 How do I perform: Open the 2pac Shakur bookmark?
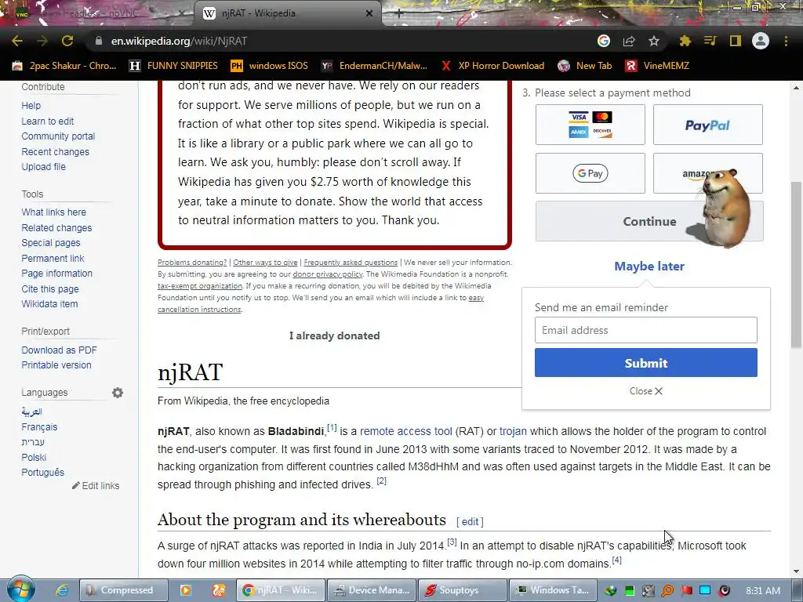coord(64,66)
